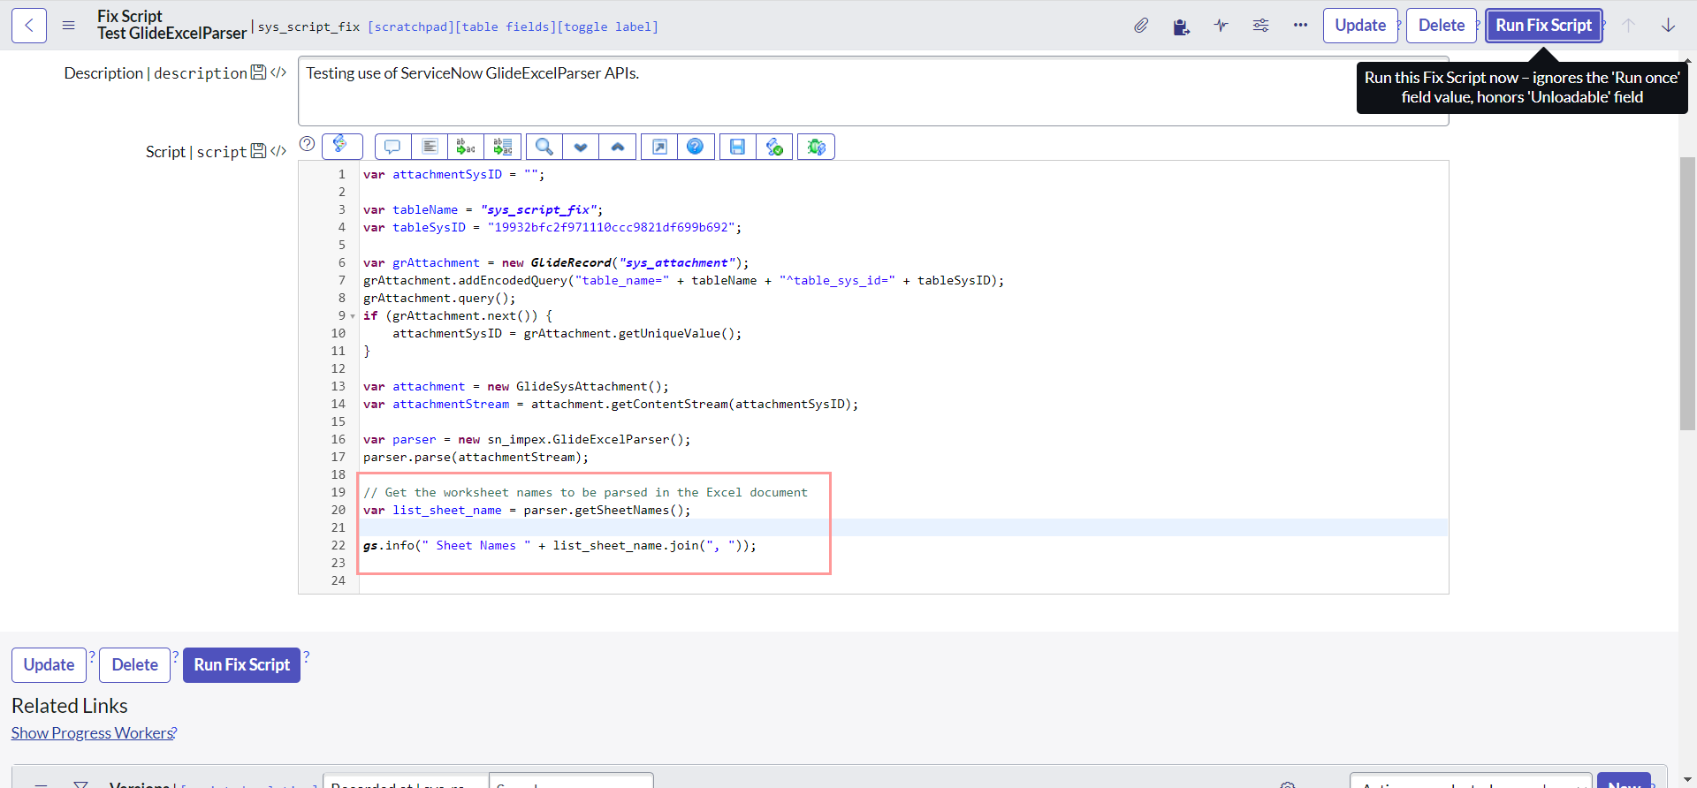This screenshot has height=788, width=1697.
Task: Click the tableSysID value on line 4
Action: (x=611, y=228)
